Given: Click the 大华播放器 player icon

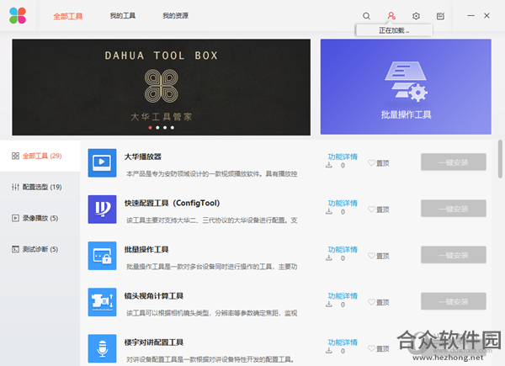Looking at the screenshot, I should tap(102, 163).
